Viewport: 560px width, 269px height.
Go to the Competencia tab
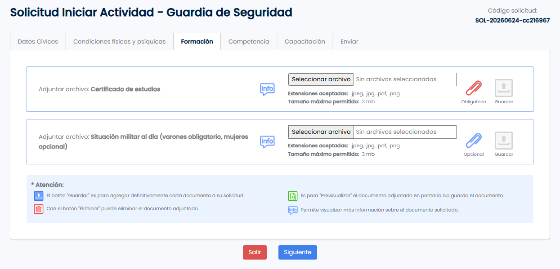[249, 41]
